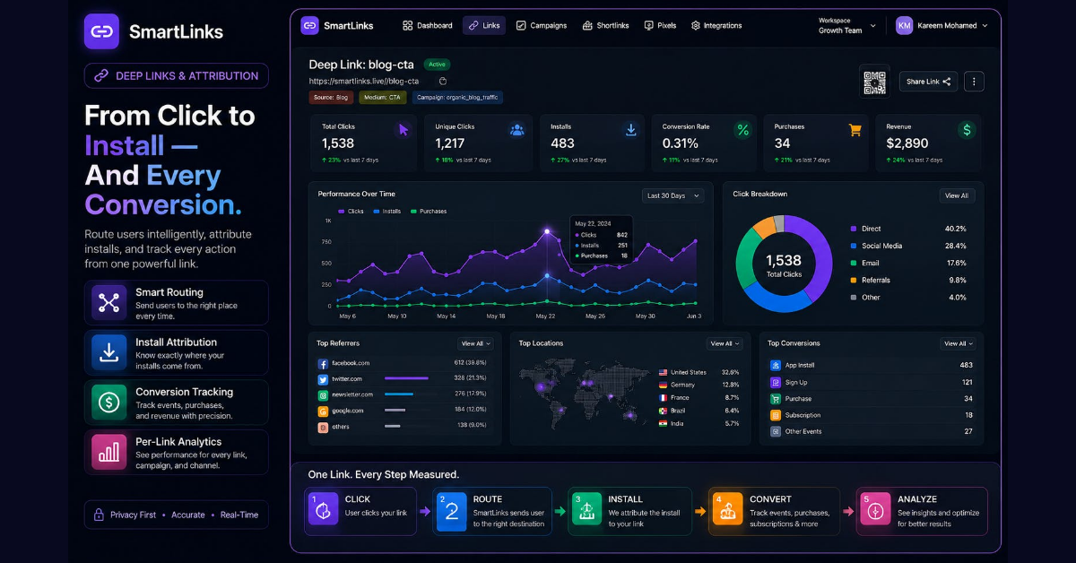Click the Brazil flag in Top Locations
The width and height of the screenshot is (1076, 563).
pos(663,411)
